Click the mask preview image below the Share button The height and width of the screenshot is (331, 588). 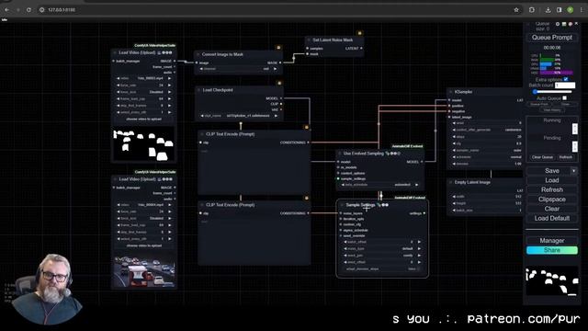(x=551, y=281)
